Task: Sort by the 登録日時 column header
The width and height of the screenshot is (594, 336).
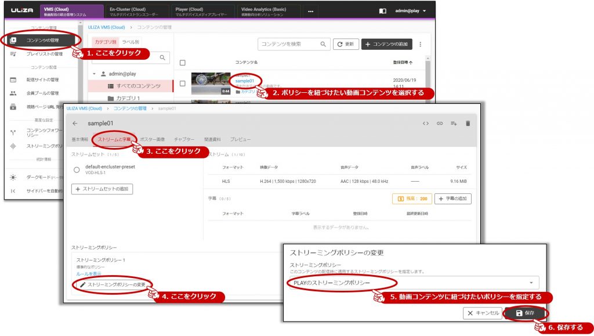Action: point(403,62)
